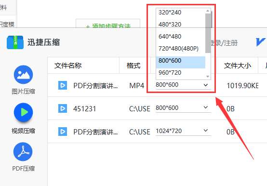Expand the 800*600 dropdown in first row
267x186 pixels.
tap(183, 85)
